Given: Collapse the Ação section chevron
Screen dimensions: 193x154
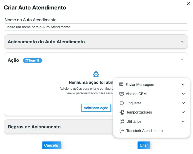Looking at the screenshot, I should (x=182, y=60).
